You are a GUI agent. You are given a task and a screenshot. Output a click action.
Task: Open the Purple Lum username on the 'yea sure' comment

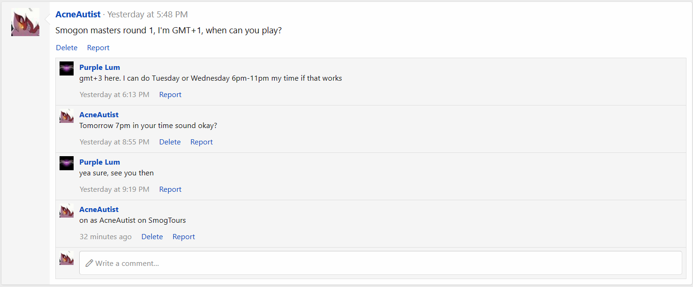(99, 162)
